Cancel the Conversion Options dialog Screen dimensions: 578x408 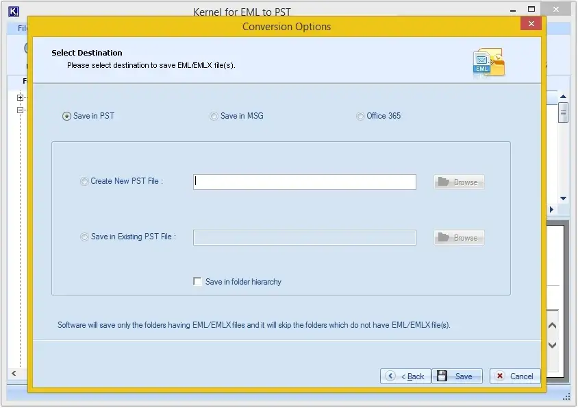tap(515, 376)
